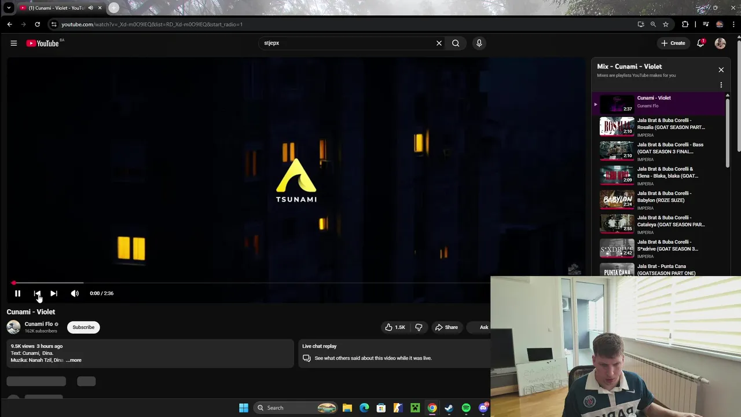The image size is (741, 417).
Task: Share the Cunami - Violet video
Action: click(446, 327)
